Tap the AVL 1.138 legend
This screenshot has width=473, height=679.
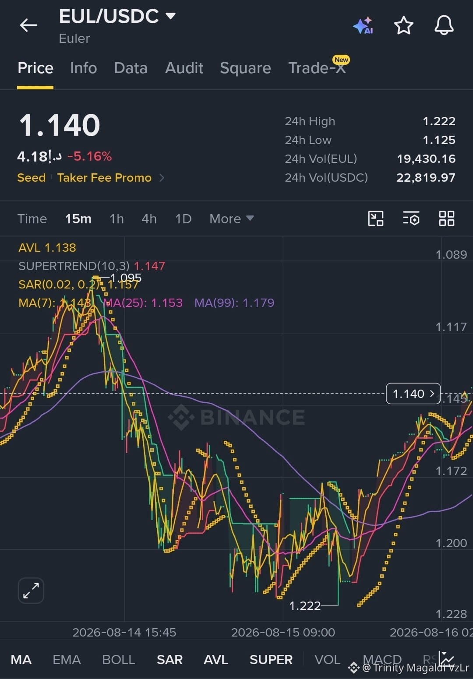[47, 248]
